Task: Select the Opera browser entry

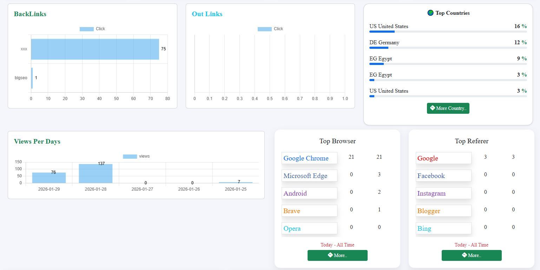Action: (x=309, y=228)
